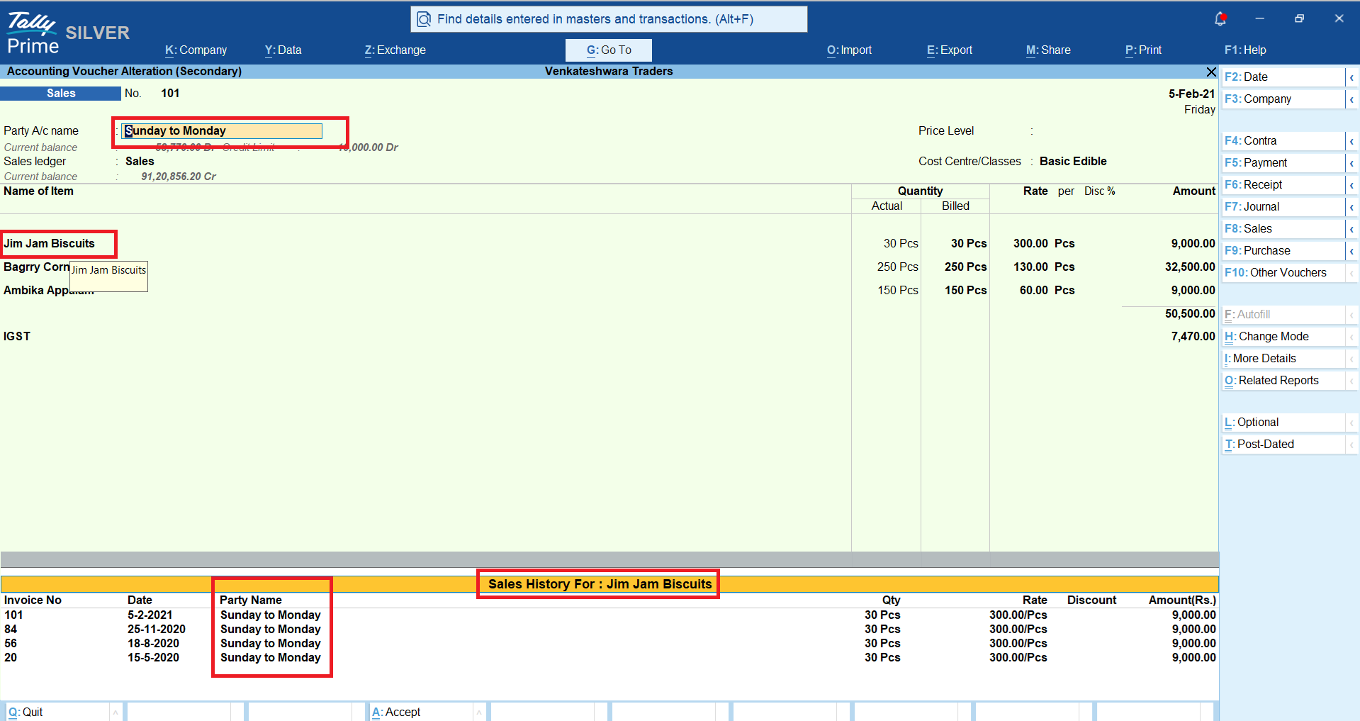Viewport: 1360px width, 721px height.
Task: Click billed quantity 250 Pcs
Action: pyautogui.click(x=965, y=267)
